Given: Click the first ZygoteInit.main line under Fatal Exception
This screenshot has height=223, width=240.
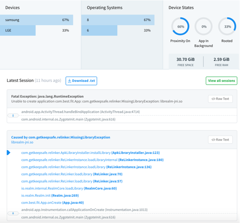Looking at the screenshot, I should (x=68, y=119).
